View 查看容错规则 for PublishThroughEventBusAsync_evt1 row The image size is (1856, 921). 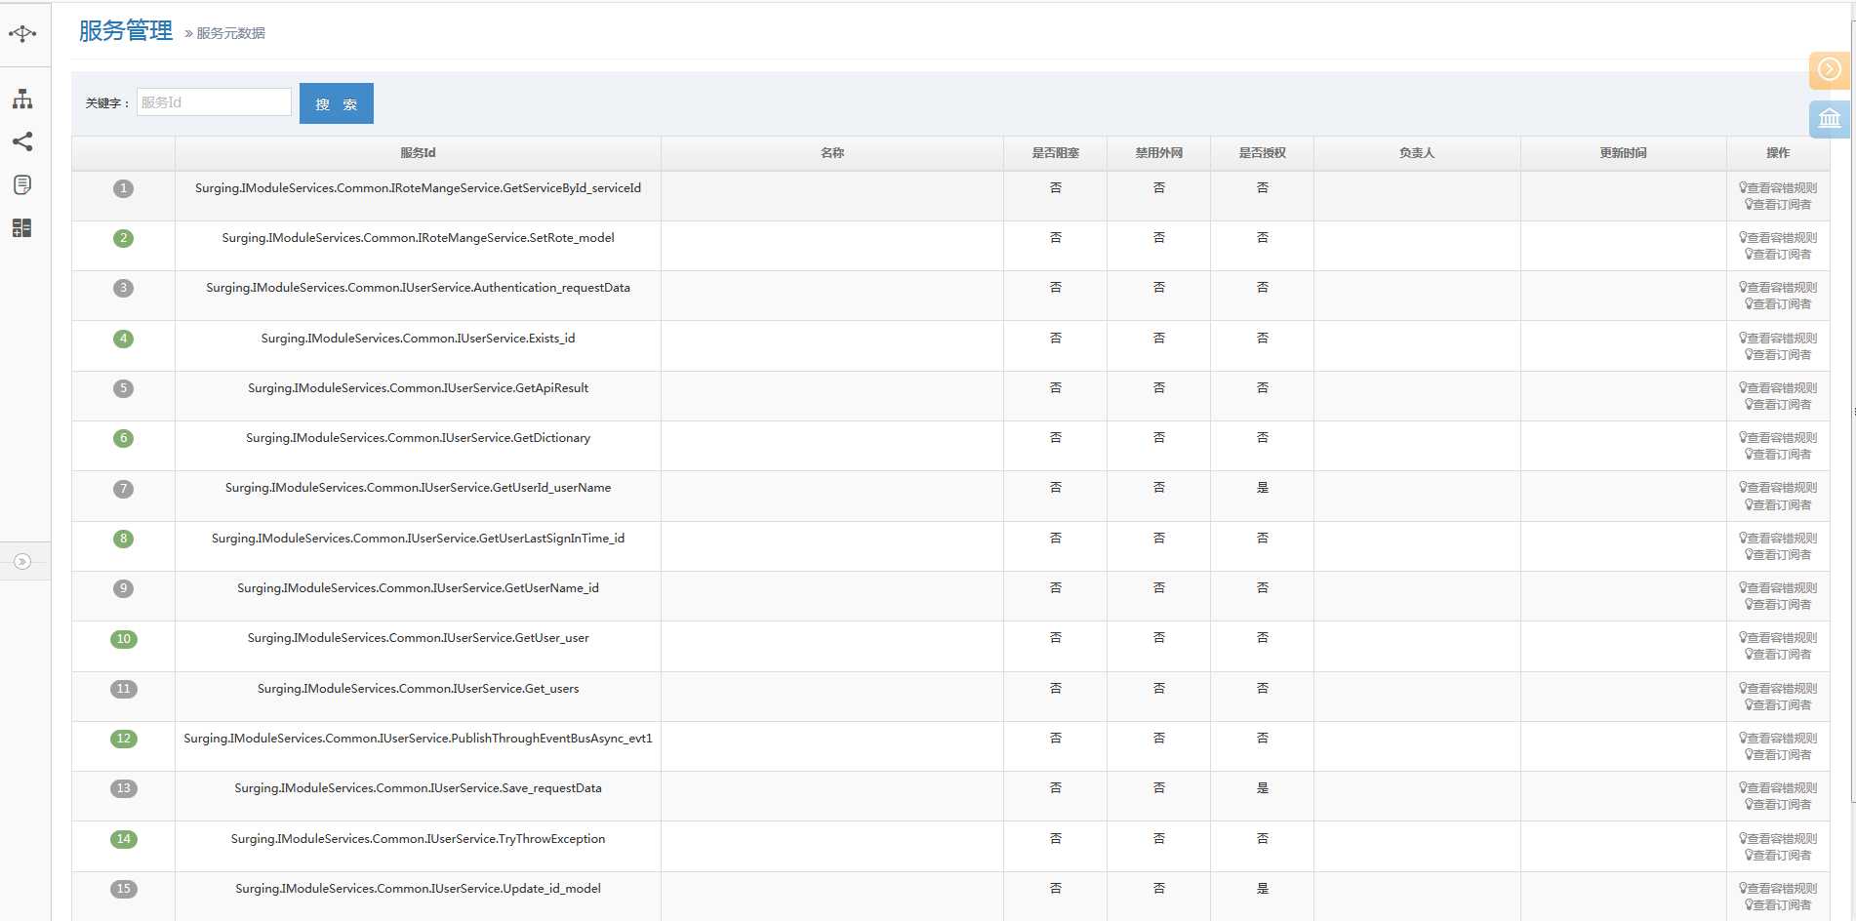[x=1778, y=738]
